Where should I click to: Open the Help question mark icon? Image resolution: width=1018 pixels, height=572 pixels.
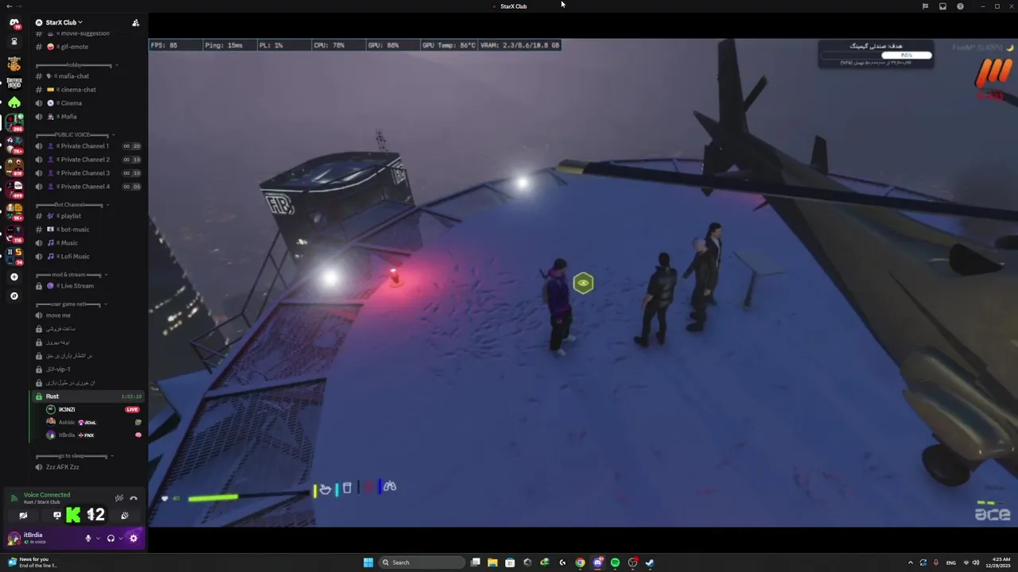[960, 6]
